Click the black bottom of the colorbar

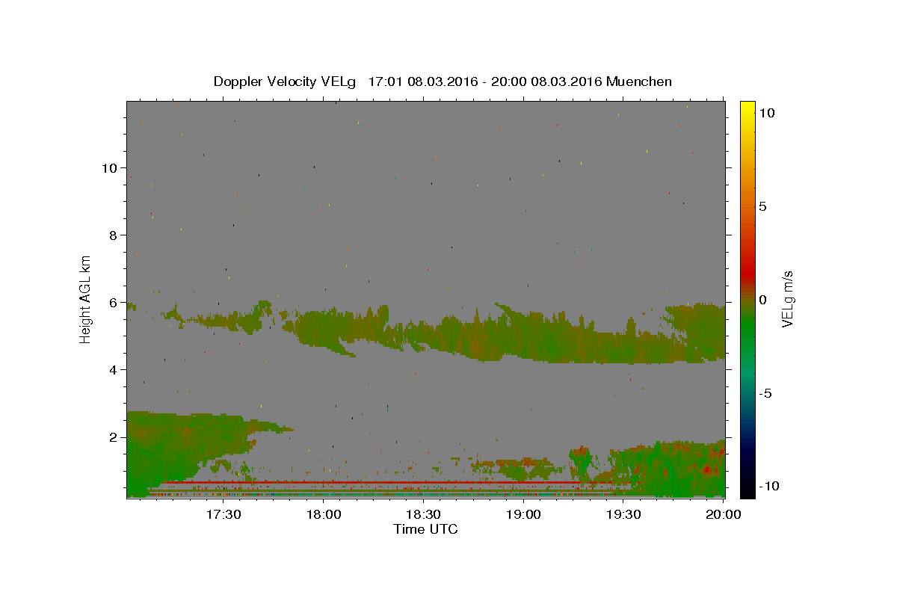(x=747, y=491)
